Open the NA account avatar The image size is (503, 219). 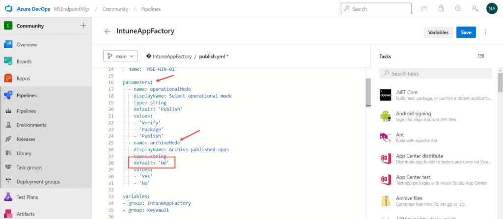coord(491,9)
